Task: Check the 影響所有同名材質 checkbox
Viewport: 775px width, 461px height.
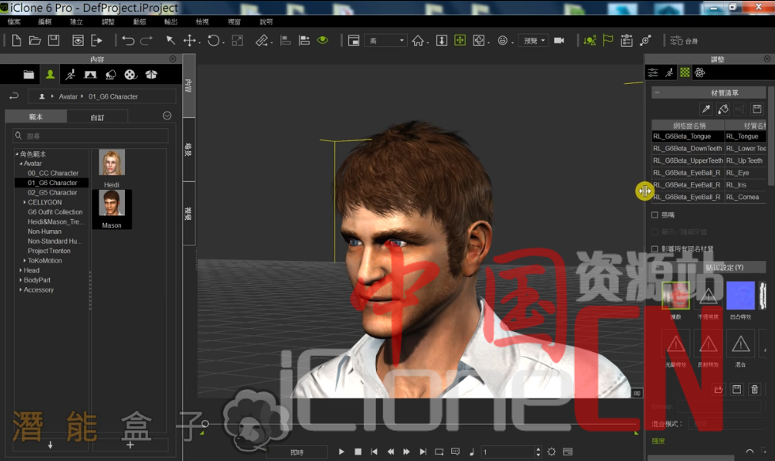Action: coord(655,249)
